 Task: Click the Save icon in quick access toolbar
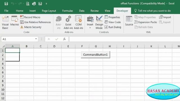(x=6, y=4)
